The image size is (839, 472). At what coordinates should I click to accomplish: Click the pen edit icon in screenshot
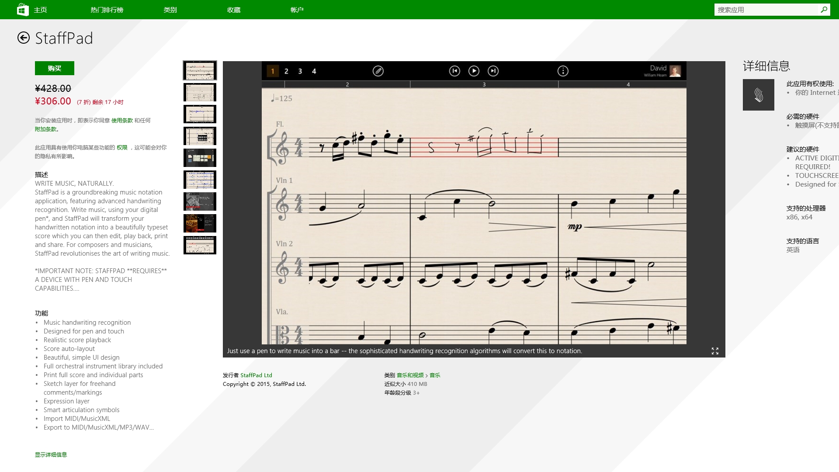click(x=378, y=71)
